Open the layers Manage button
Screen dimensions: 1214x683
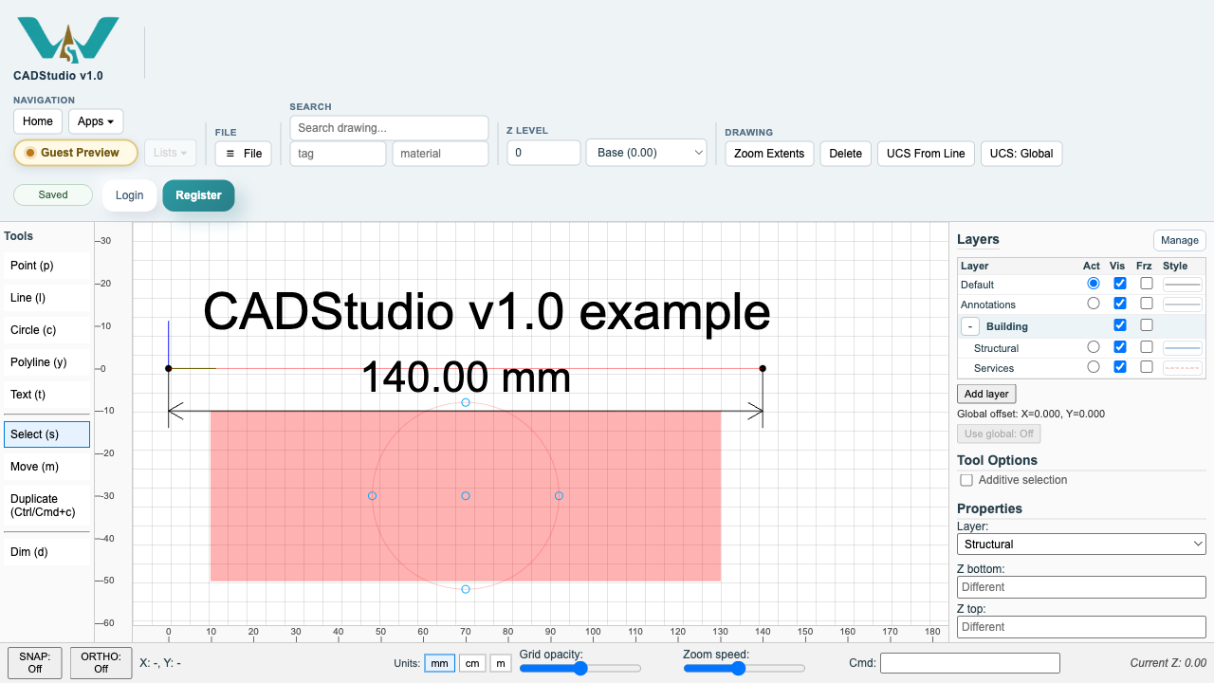1180,240
